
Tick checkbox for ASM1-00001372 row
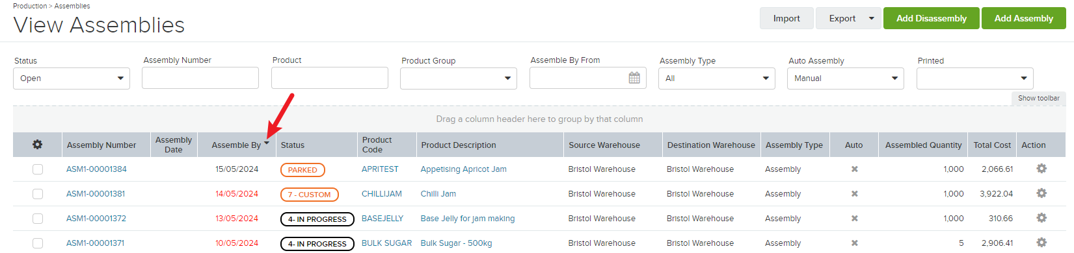point(38,219)
